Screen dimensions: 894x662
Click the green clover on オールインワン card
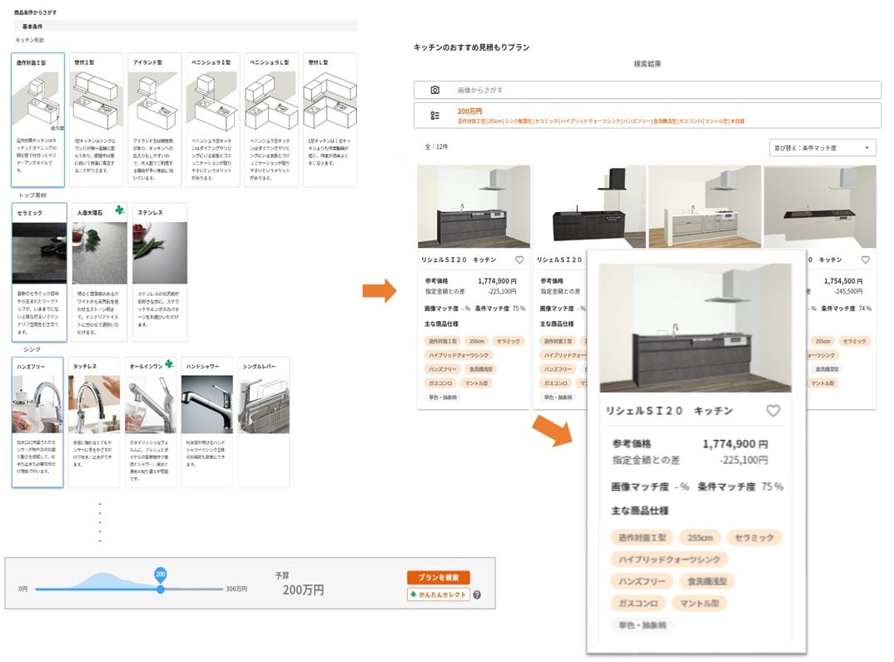click(169, 363)
